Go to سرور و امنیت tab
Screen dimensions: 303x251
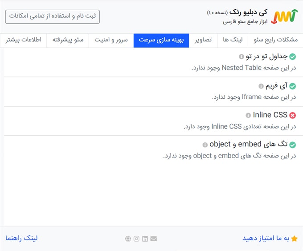click(x=111, y=40)
